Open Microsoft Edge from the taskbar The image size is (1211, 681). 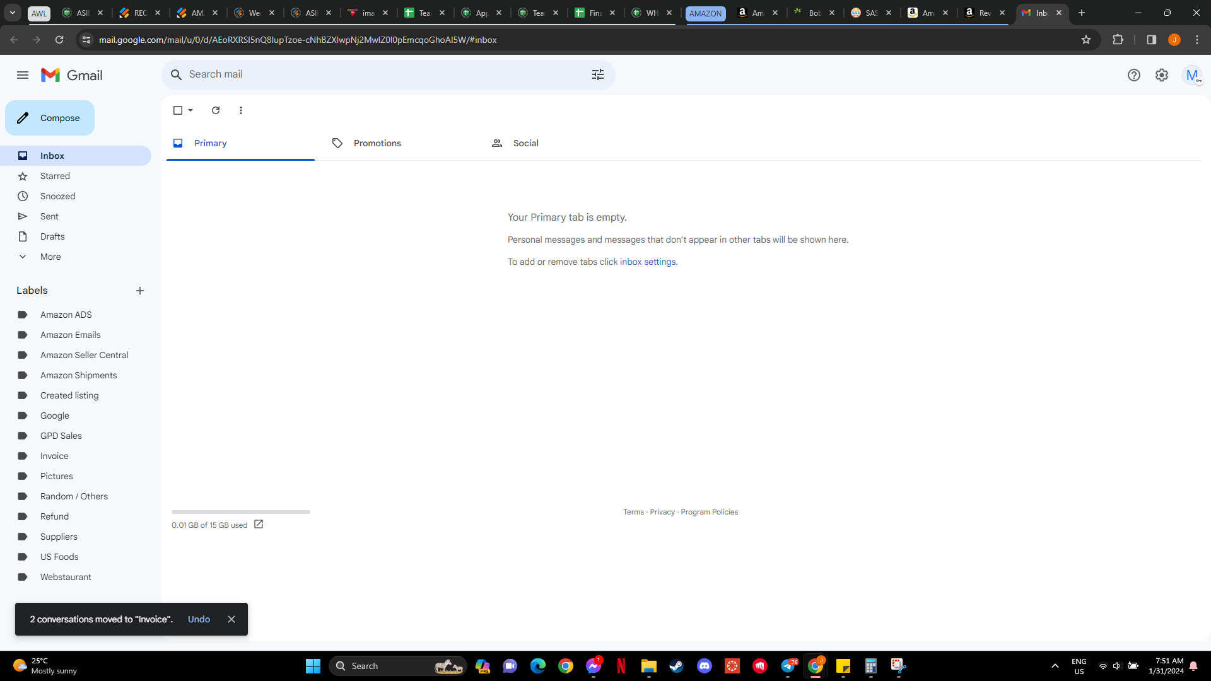tap(538, 666)
